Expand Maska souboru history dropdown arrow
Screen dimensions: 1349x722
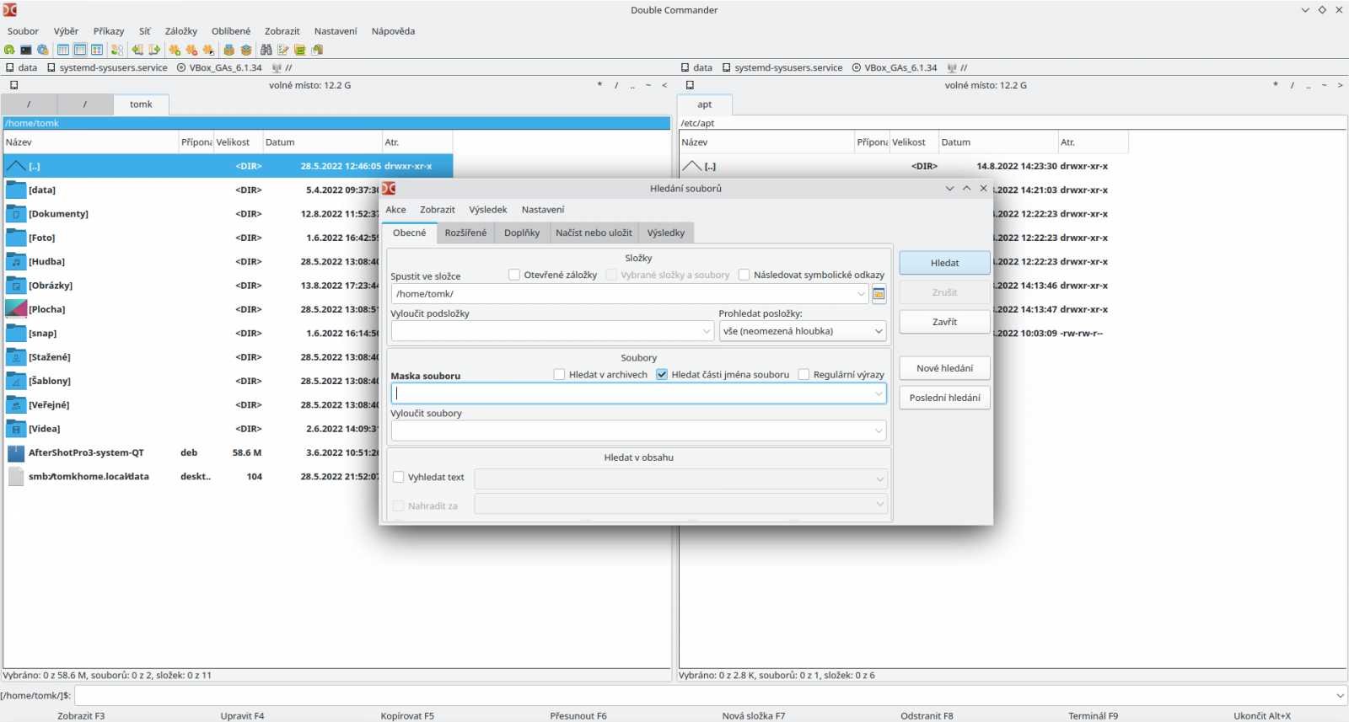tap(879, 393)
